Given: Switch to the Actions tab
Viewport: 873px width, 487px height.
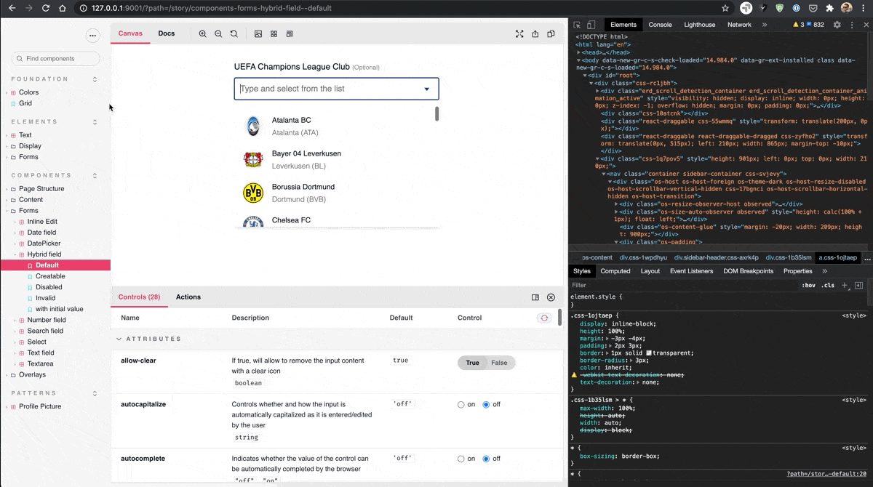Looking at the screenshot, I should pos(188,297).
